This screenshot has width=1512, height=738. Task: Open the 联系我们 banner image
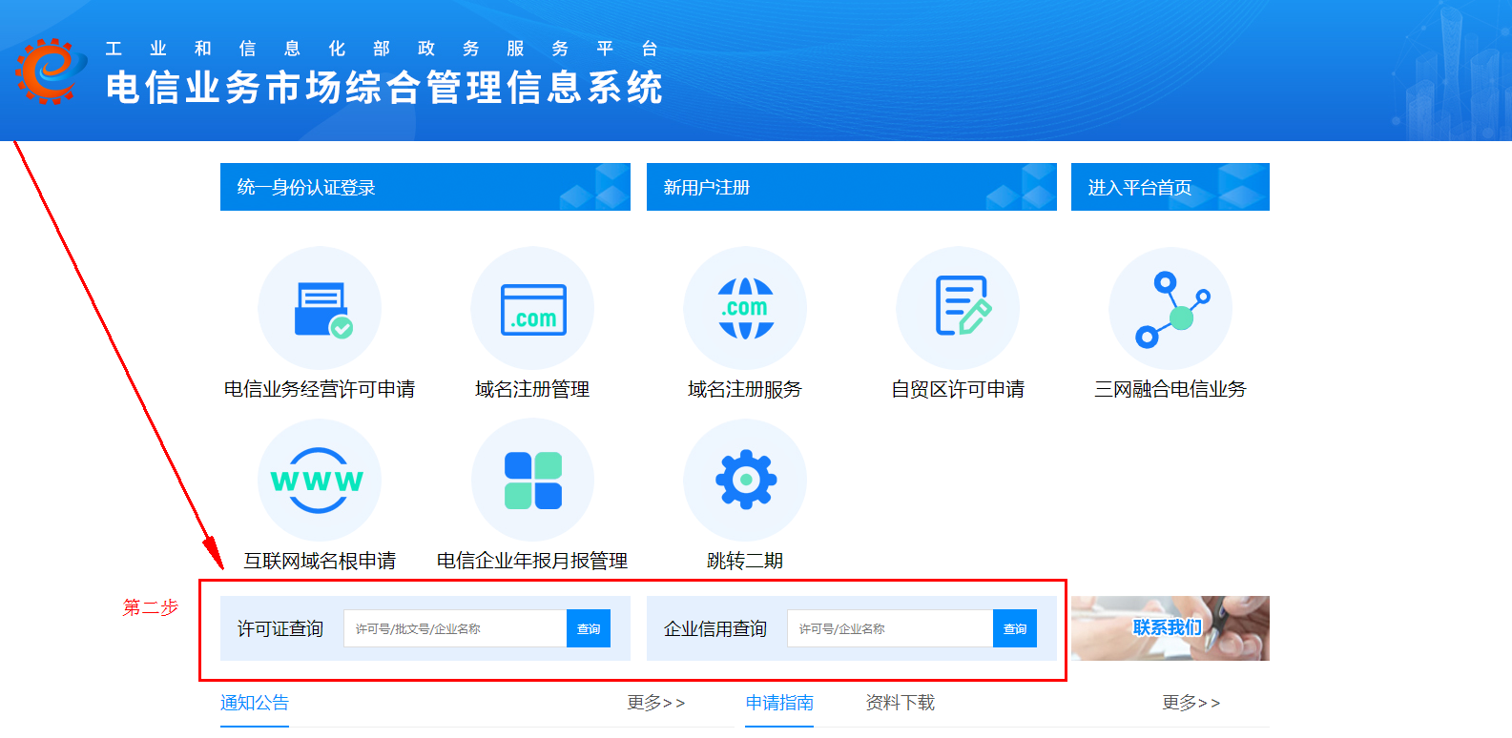point(1170,628)
